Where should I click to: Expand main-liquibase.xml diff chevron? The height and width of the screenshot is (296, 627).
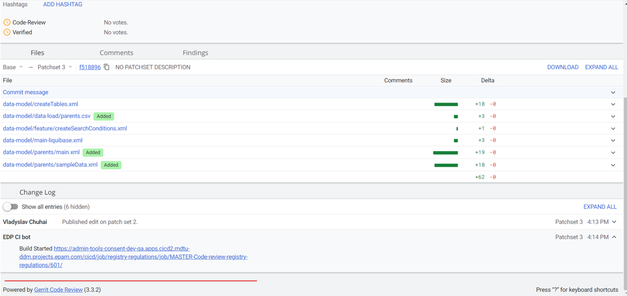point(613,140)
